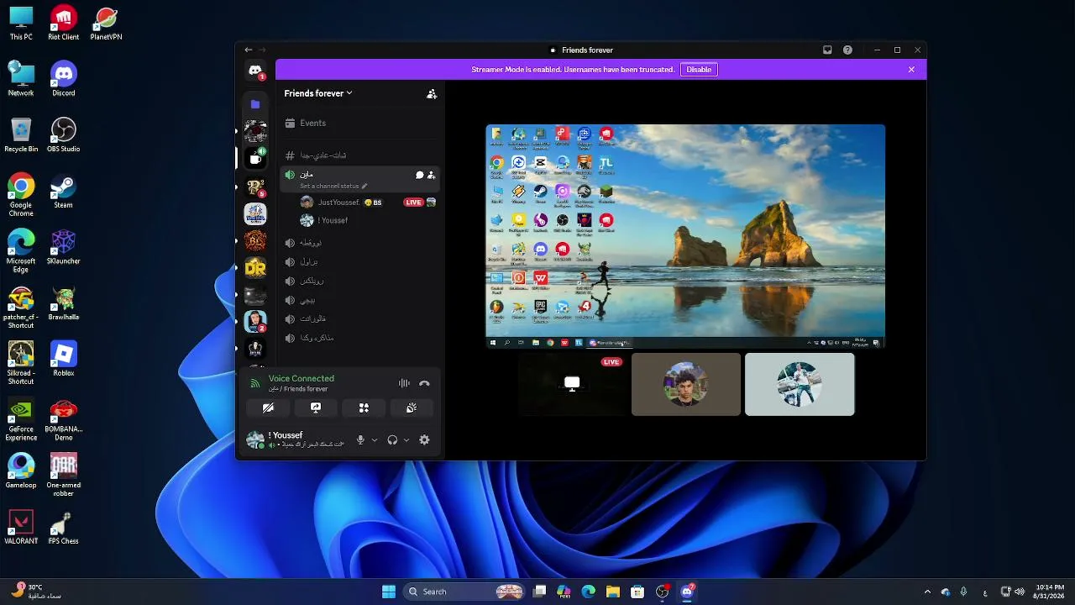Click the voice connection signal icon

pyautogui.click(x=255, y=383)
